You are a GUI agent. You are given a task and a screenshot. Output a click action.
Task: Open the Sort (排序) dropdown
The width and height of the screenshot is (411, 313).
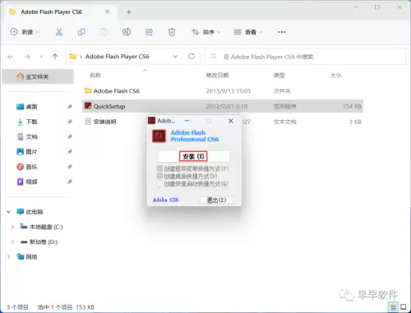point(205,32)
